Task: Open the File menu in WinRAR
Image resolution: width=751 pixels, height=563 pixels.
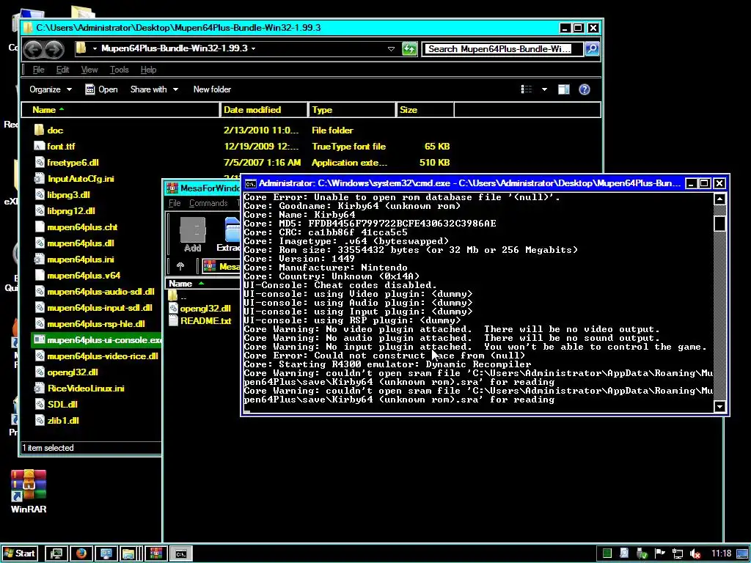Action: click(x=175, y=203)
